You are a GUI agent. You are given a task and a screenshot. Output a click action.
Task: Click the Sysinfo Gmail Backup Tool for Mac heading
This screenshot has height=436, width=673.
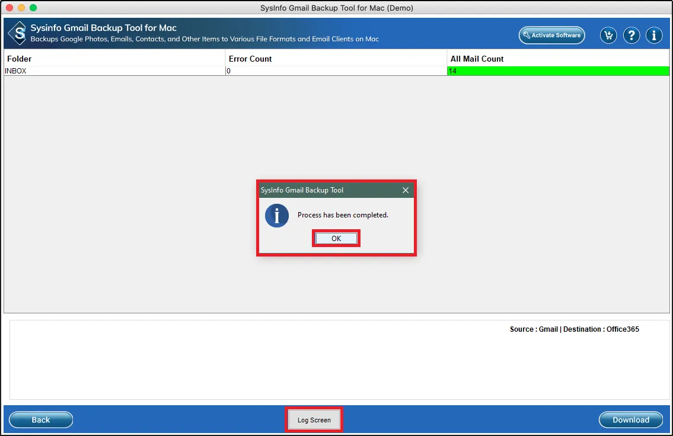click(x=103, y=28)
